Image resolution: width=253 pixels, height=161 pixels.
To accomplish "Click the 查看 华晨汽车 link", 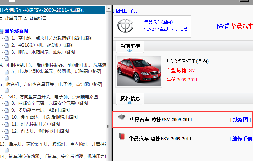I will [x=235, y=26].
